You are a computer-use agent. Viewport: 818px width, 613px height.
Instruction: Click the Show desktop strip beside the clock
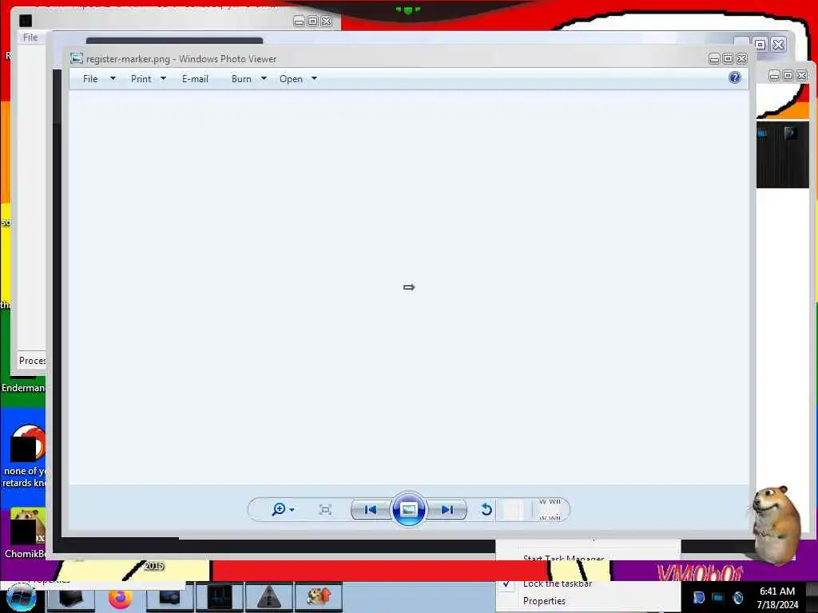[812, 598]
